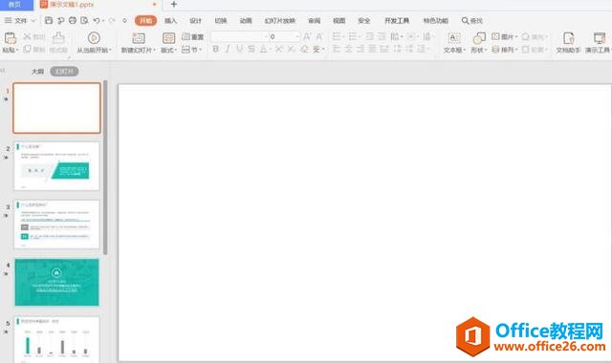Select slide 2 thumbnail
The image size is (612, 363).
tap(56, 166)
